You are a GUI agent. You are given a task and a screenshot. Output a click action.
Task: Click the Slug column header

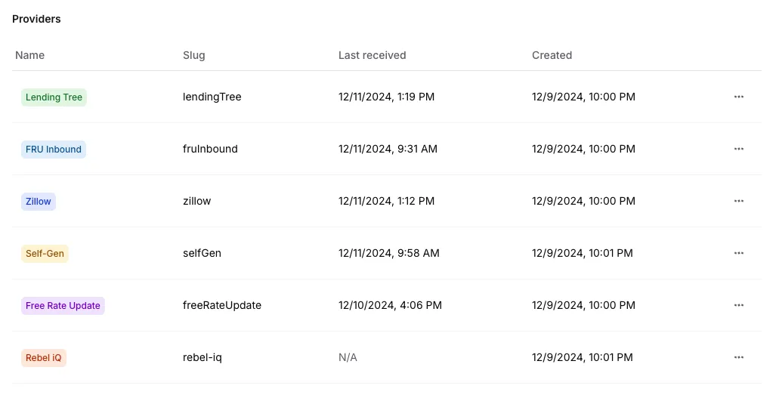tap(194, 55)
